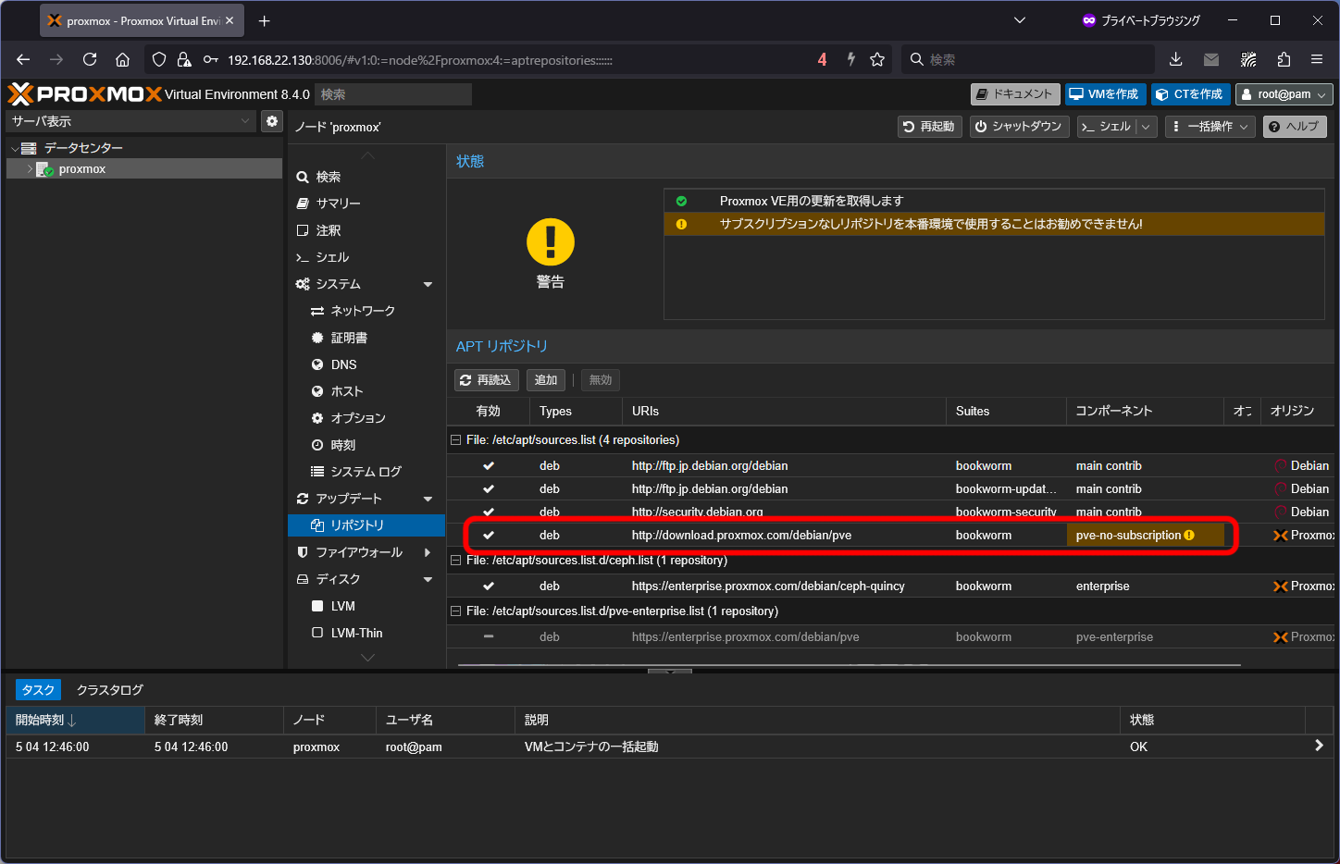Close the proxmox browser tab
This screenshot has width=1340, height=864.
pos(230,20)
